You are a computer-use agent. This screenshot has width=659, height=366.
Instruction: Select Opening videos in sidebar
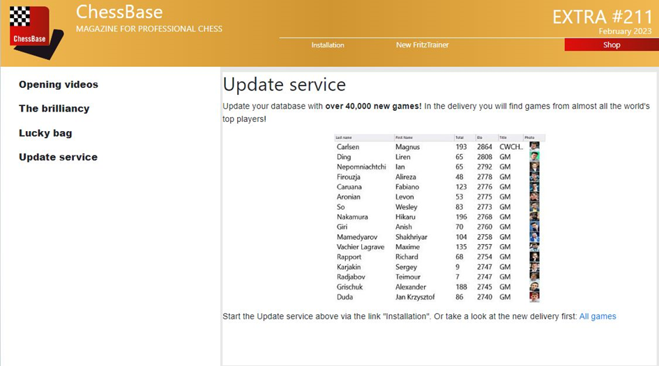click(x=59, y=84)
